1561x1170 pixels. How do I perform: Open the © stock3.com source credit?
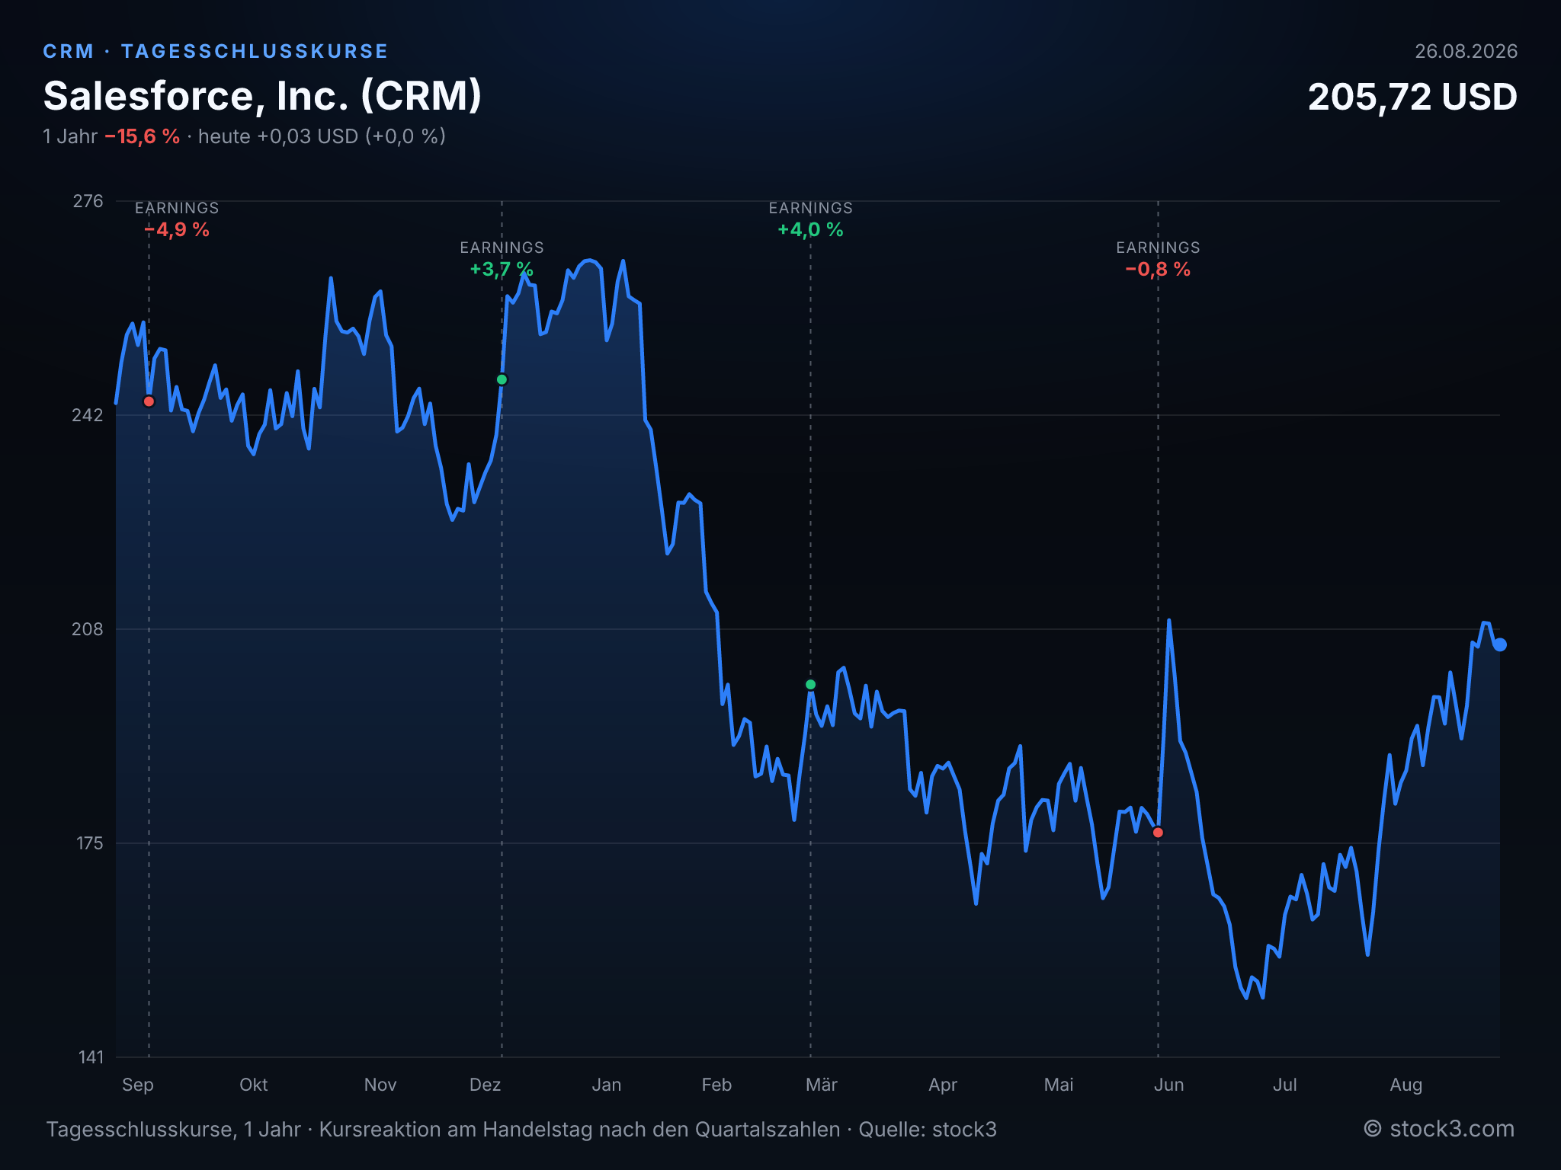pos(1439,1129)
